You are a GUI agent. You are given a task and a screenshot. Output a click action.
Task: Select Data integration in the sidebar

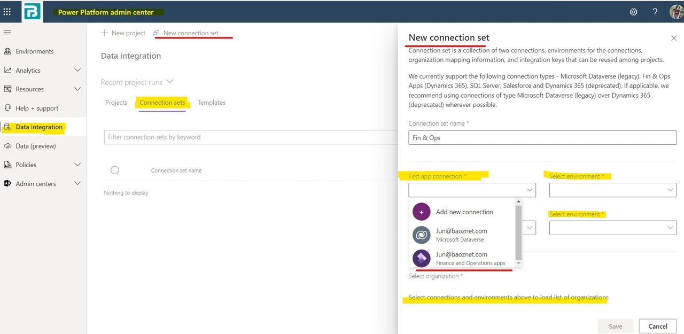point(40,127)
